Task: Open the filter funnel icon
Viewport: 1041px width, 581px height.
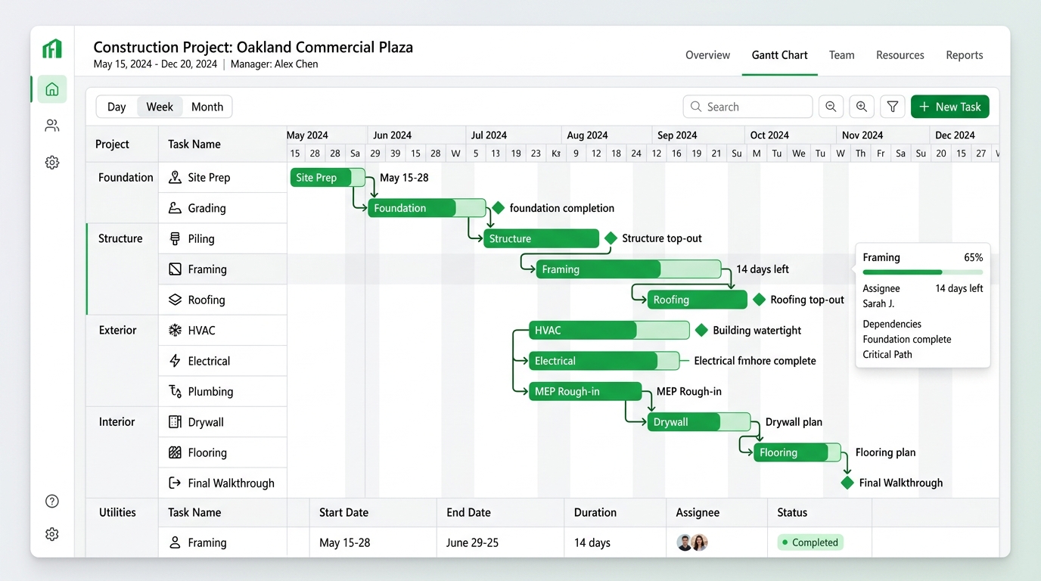Action: coord(893,107)
